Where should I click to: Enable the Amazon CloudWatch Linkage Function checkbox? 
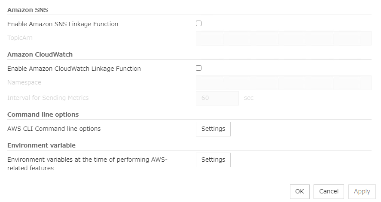pos(198,68)
